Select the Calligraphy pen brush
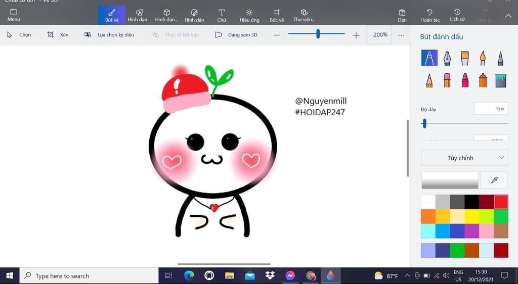 [447, 58]
